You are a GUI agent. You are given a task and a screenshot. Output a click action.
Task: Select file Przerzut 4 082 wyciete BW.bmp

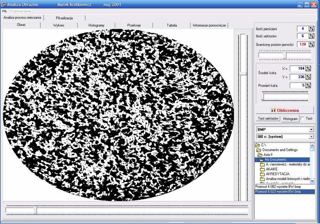point(285,187)
